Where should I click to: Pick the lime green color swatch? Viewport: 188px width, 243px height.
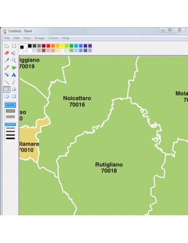click(x=67, y=46)
